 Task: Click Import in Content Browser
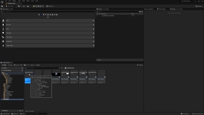click(x=10, y=65)
